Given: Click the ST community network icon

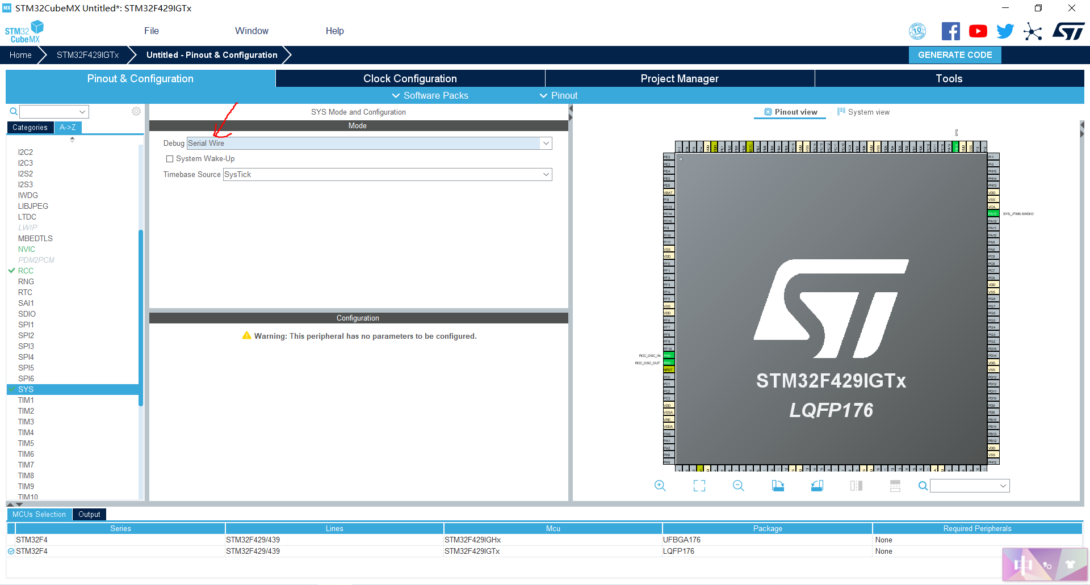Looking at the screenshot, I should (1033, 31).
